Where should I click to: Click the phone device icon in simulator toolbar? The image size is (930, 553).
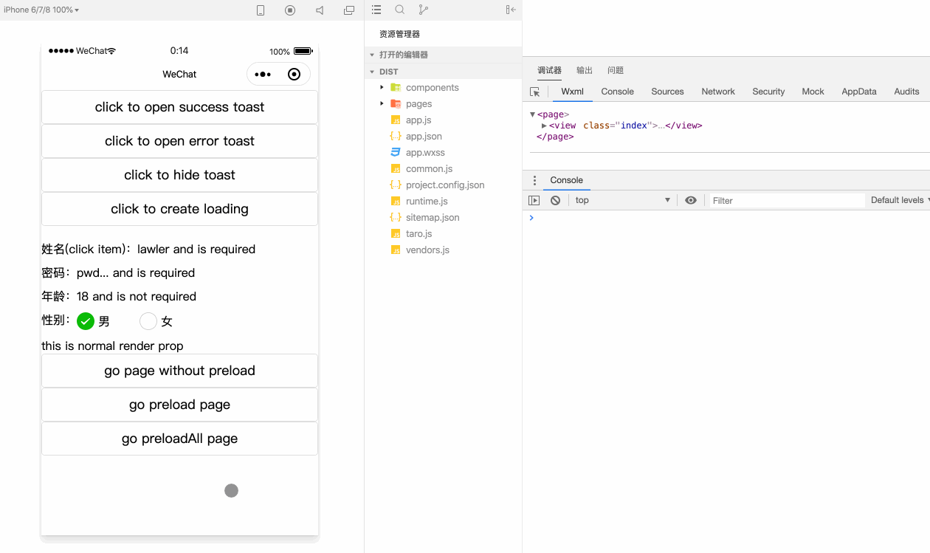coord(261,10)
